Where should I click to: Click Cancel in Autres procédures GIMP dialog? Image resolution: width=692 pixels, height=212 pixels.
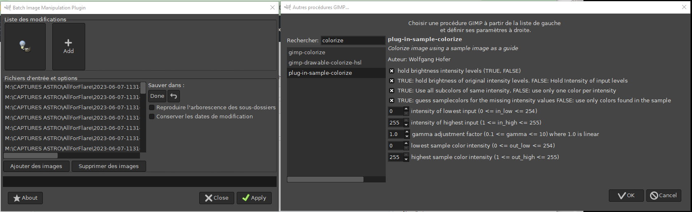(664, 196)
